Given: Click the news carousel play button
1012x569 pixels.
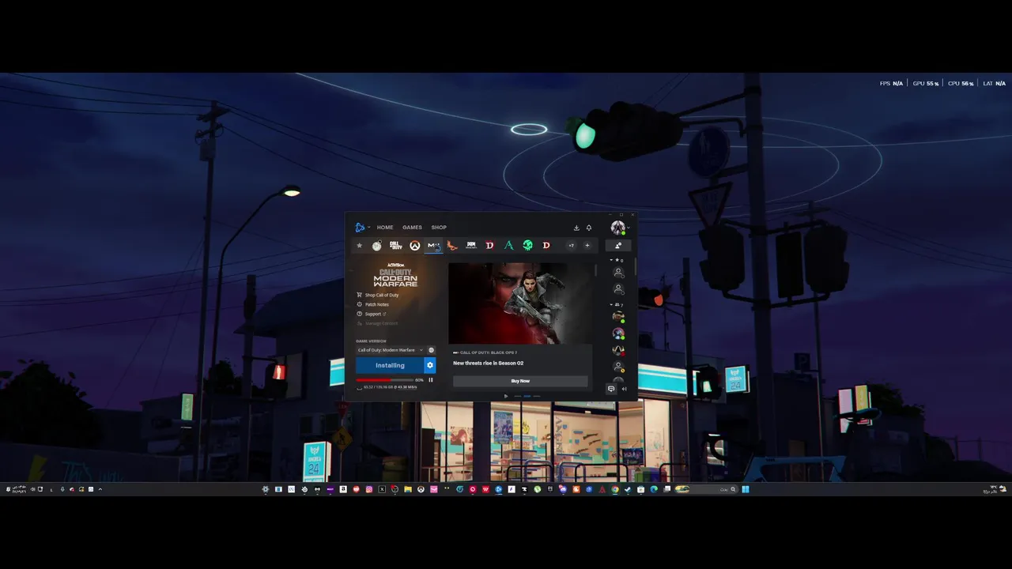Looking at the screenshot, I should pos(506,396).
